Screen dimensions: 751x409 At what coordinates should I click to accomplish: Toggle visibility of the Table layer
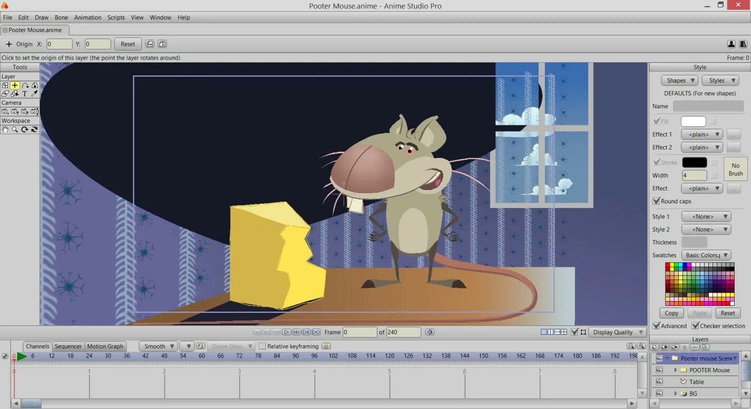[x=660, y=382]
